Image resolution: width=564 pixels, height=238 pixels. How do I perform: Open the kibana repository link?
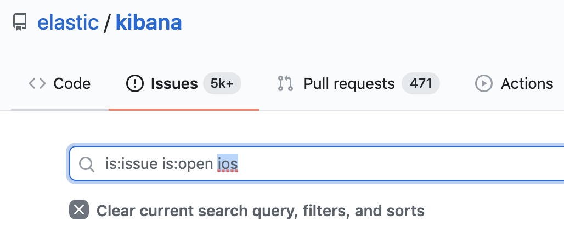[x=148, y=23]
